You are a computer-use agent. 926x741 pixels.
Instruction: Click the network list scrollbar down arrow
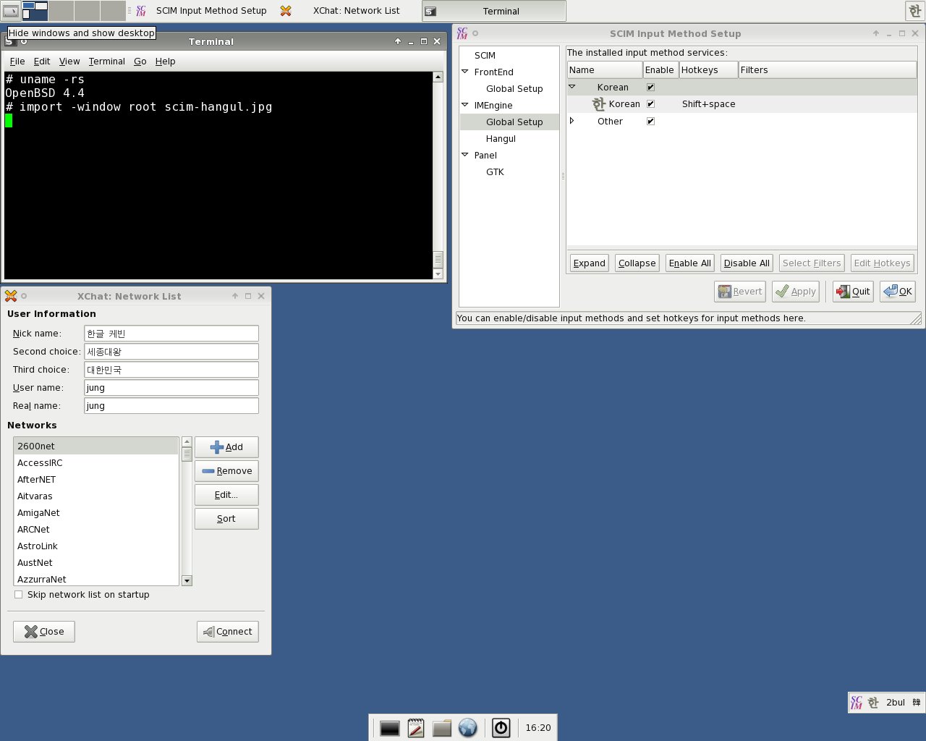pyautogui.click(x=187, y=580)
